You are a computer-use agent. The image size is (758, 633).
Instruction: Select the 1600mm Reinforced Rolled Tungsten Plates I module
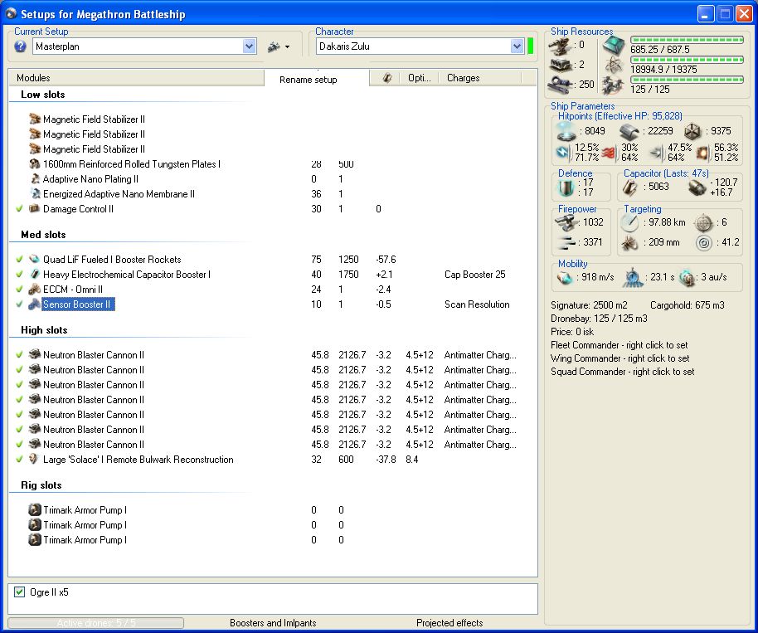[132, 164]
